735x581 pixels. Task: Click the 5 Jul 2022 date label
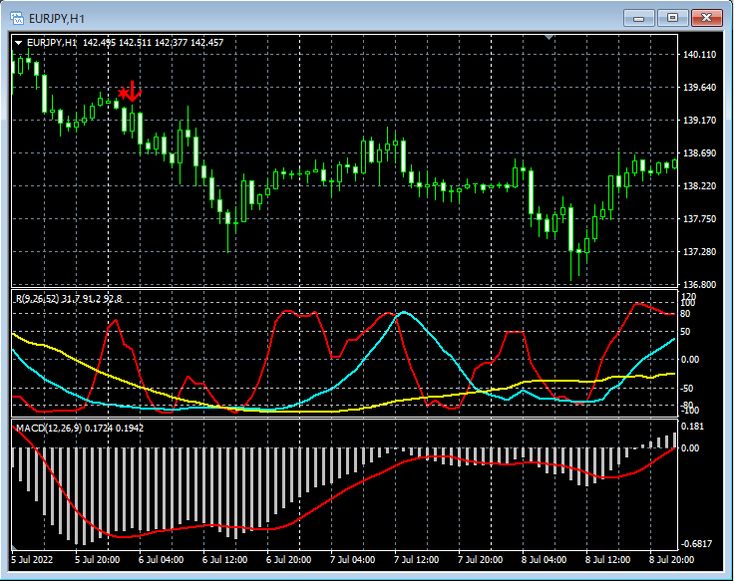[x=34, y=560]
